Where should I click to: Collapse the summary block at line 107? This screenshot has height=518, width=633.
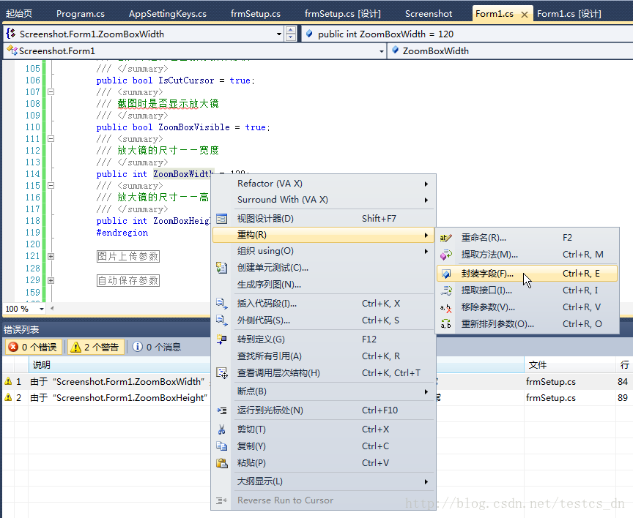click(x=51, y=92)
